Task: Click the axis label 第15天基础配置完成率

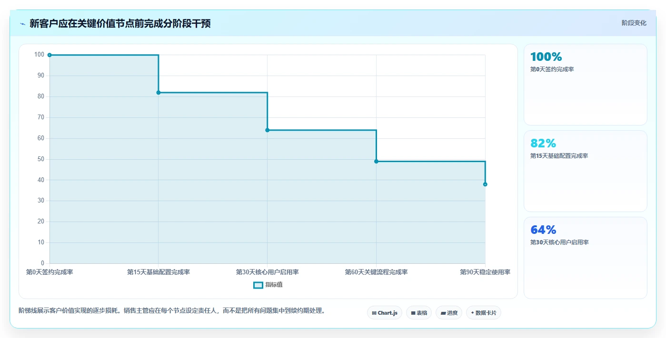Action: click(x=159, y=272)
